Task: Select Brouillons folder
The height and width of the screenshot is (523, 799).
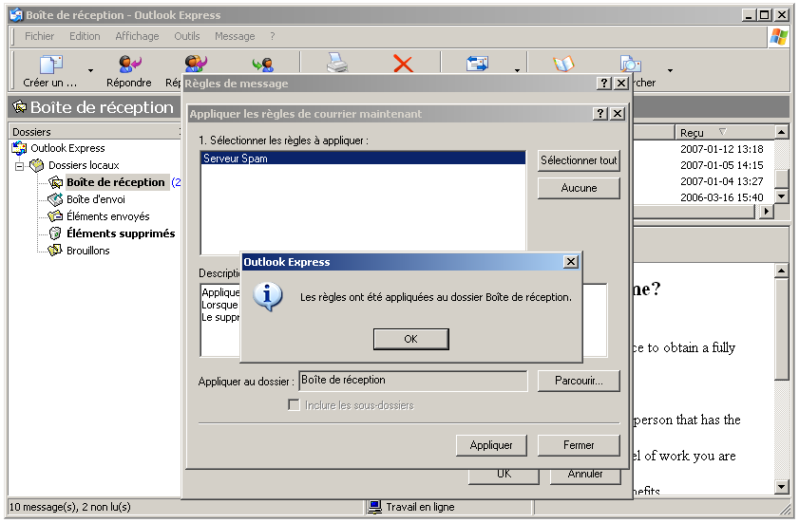Action: pos(88,251)
